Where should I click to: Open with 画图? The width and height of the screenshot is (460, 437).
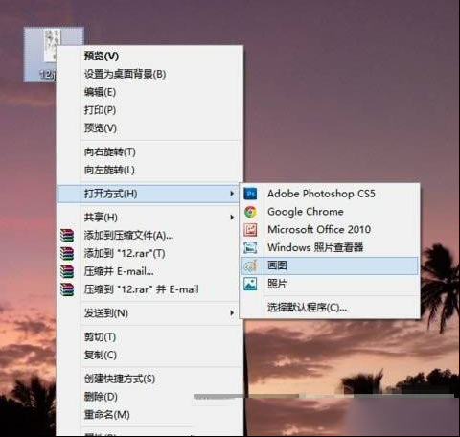pos(330,265)
